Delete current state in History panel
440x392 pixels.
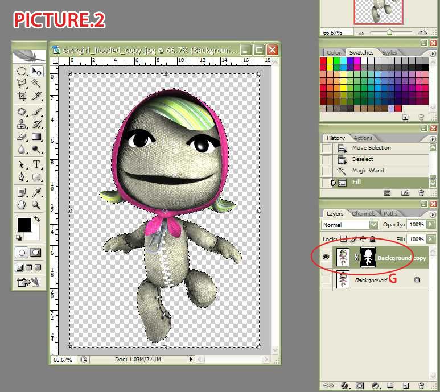point(421,193)
